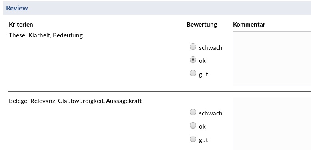Viewport: 311px width, 150px height.
Task: Click the Kriterien column header
Action: [21, 25]
